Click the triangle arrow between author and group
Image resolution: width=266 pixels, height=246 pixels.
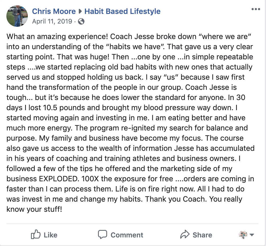80,11
